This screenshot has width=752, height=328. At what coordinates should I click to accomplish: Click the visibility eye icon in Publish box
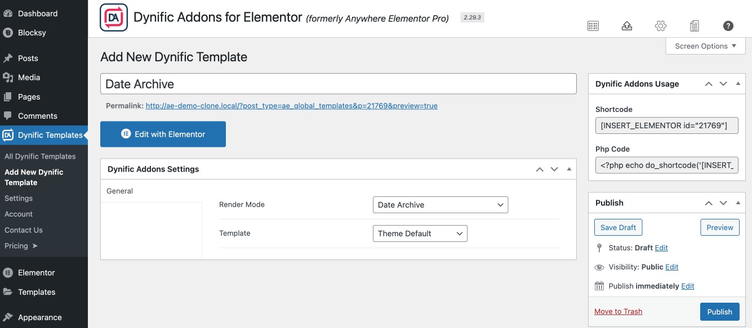[x=599, y=267]
